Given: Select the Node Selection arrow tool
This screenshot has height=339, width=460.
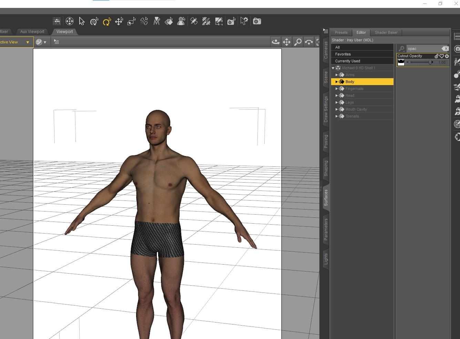Looking at the screenshot, I should click(x=82, y=21).
